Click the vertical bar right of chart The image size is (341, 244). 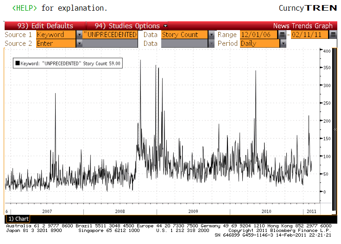(335, 129)
